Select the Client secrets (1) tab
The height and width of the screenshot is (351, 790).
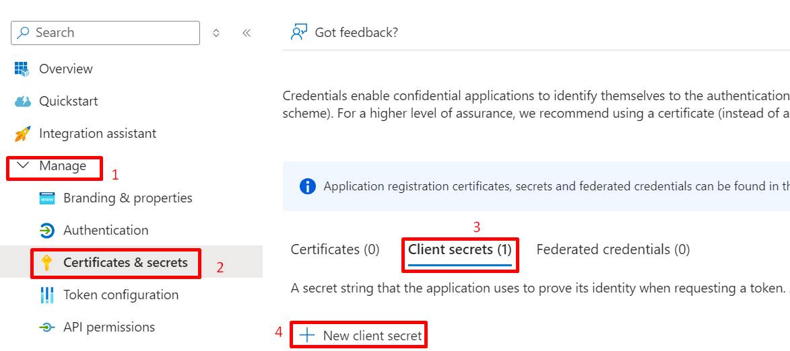coord(460,249)
